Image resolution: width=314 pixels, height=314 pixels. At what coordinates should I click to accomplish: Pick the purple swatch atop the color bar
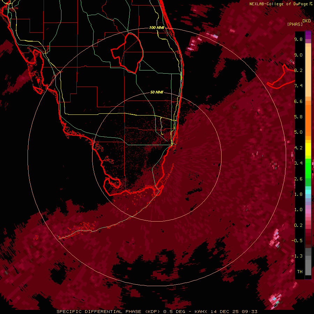coord(308,35)
